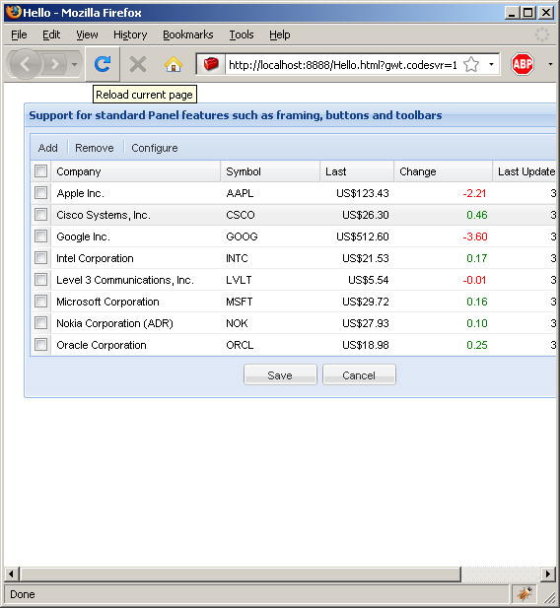Screen dimensions: 560x608
Task: Check the Level 3 Communications row checkbox
Action: [x=40, y=280]
